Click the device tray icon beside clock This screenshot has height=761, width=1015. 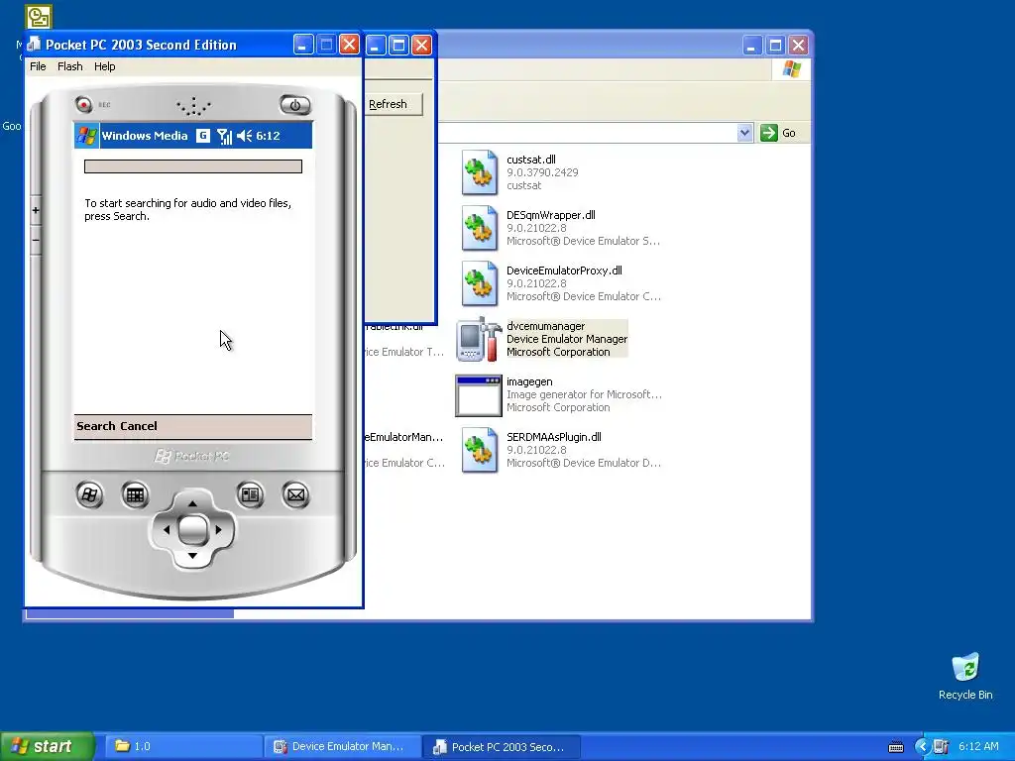[941, 747]
